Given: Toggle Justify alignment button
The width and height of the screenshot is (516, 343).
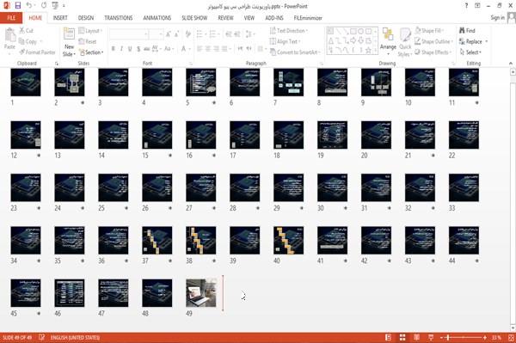Looking at the screenshot, I should (x=224, y=49).
